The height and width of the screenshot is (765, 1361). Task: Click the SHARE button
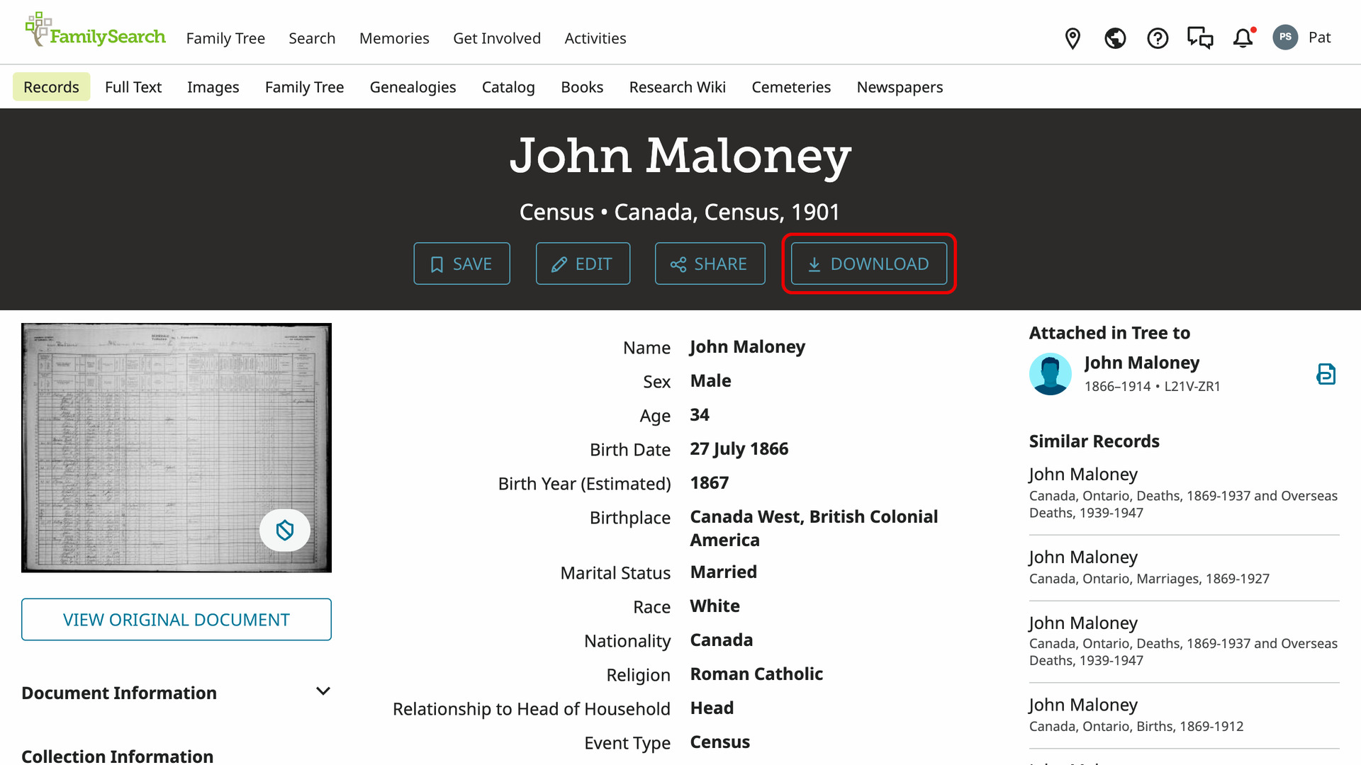coord(710,263)
